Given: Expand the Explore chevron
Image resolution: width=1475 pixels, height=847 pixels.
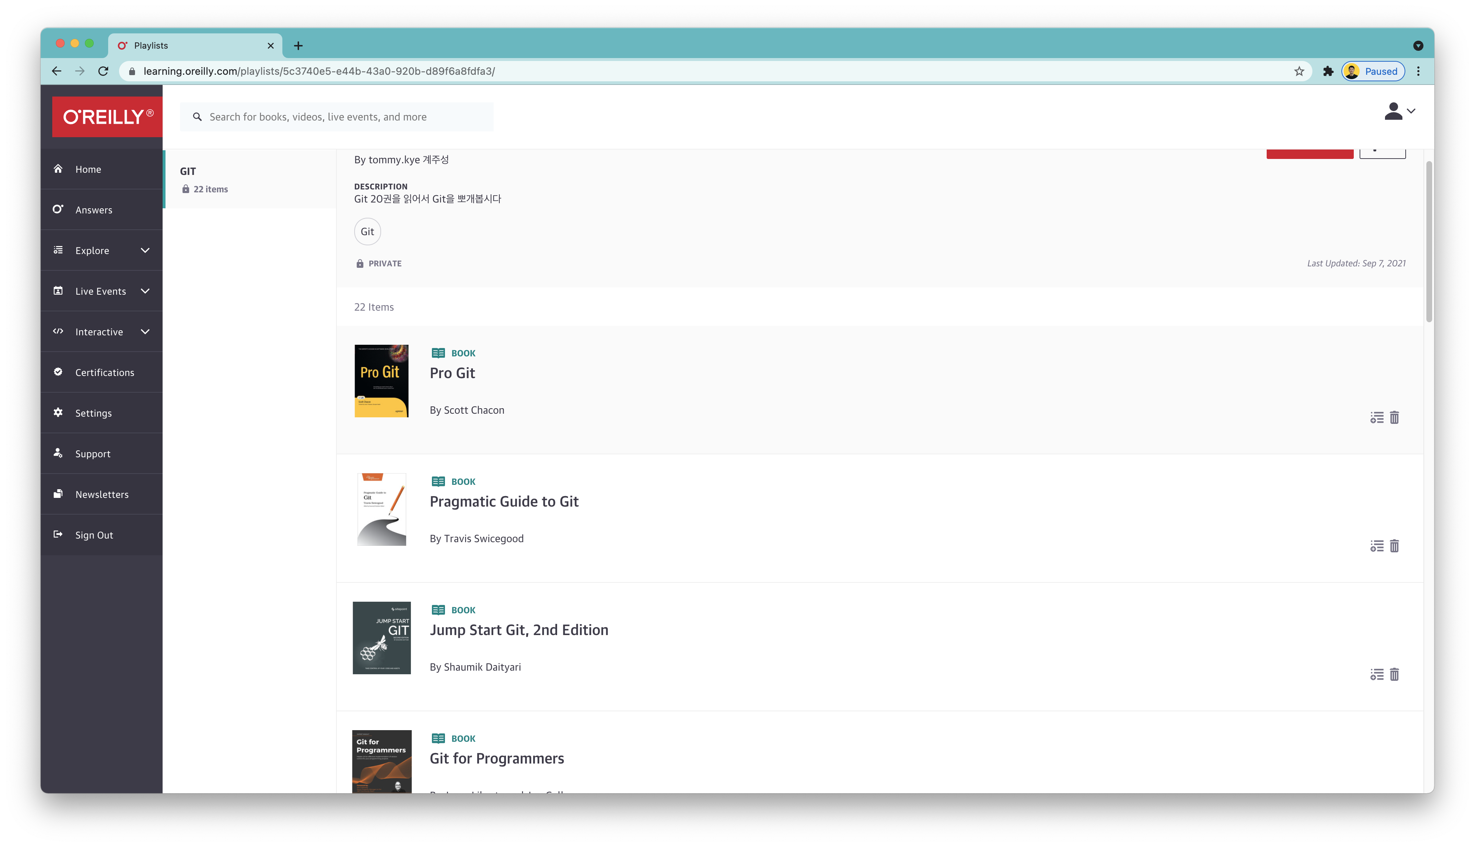Looking at the screenshot, I should 146,251.
